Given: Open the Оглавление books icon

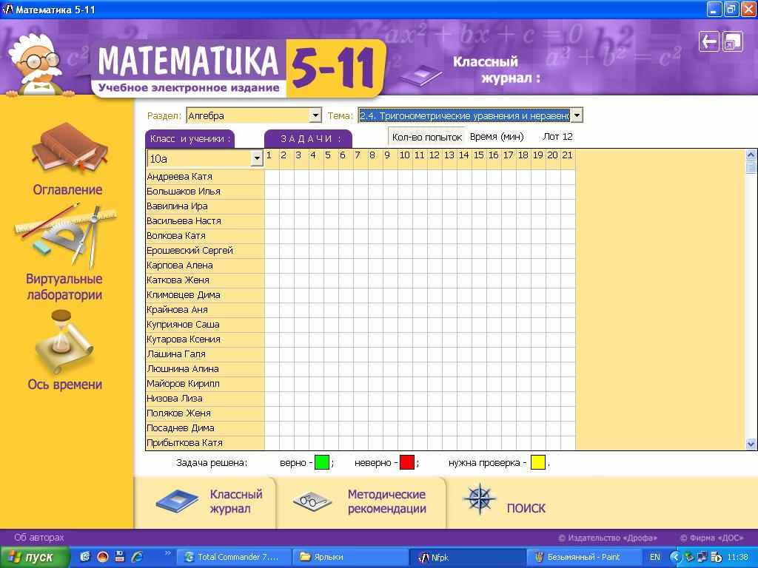Looking at the screenshot, I should tap(70, 147).
